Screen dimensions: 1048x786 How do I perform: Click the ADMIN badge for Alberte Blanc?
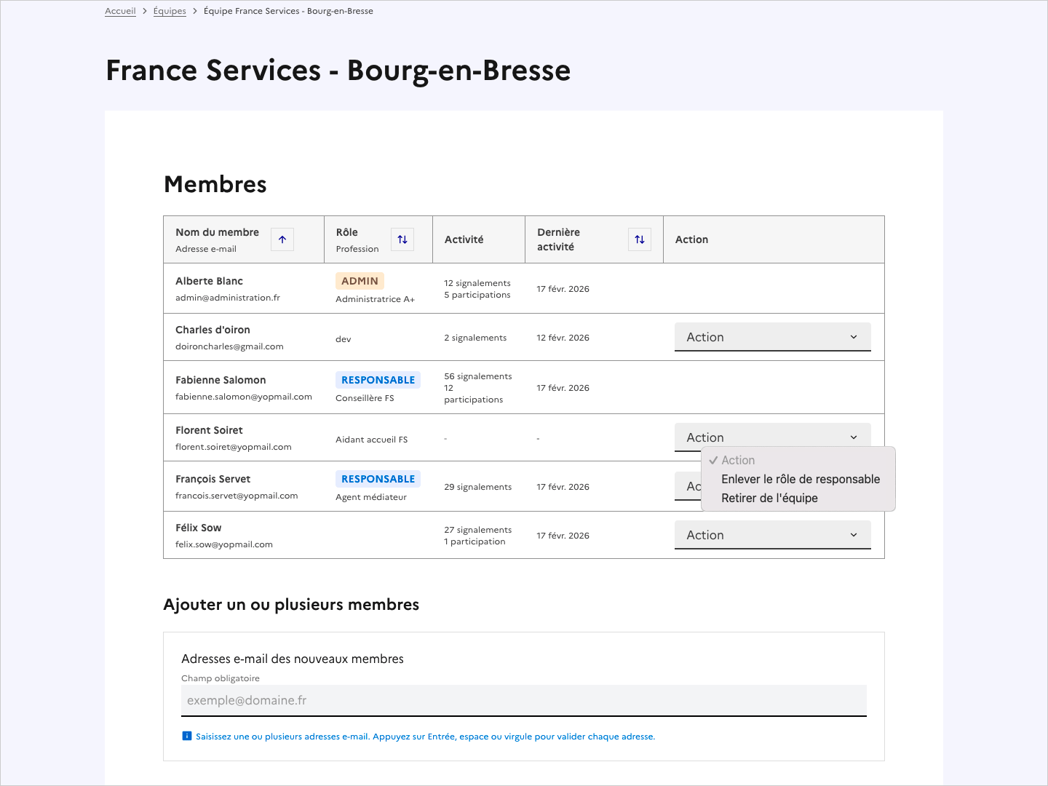click(x=360, y=280)
